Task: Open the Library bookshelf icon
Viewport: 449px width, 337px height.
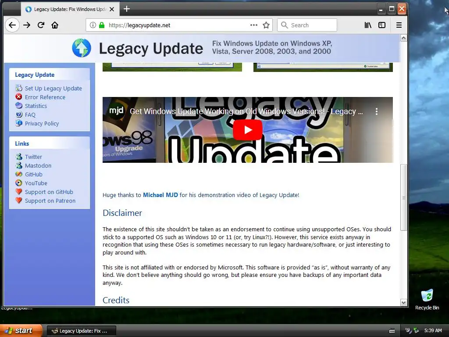Action: pyautogui.click(x=368, y=25)
